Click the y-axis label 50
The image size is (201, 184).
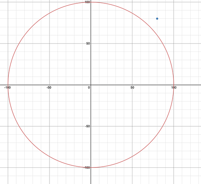tap(88, 43)
